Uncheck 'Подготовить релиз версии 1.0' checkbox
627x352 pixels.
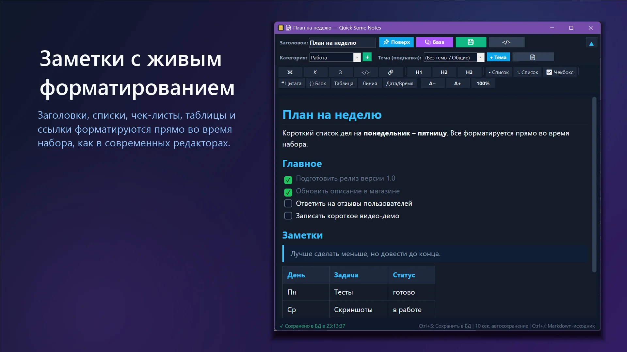[288, 180]
